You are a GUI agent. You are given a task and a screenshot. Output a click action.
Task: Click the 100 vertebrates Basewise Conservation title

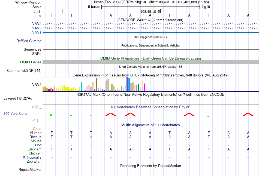[150, 107]
